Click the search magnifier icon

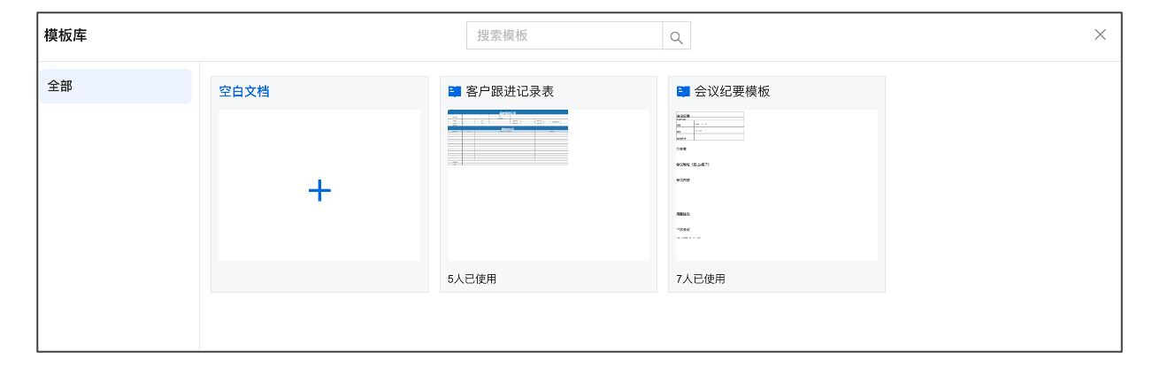[676, 36]
